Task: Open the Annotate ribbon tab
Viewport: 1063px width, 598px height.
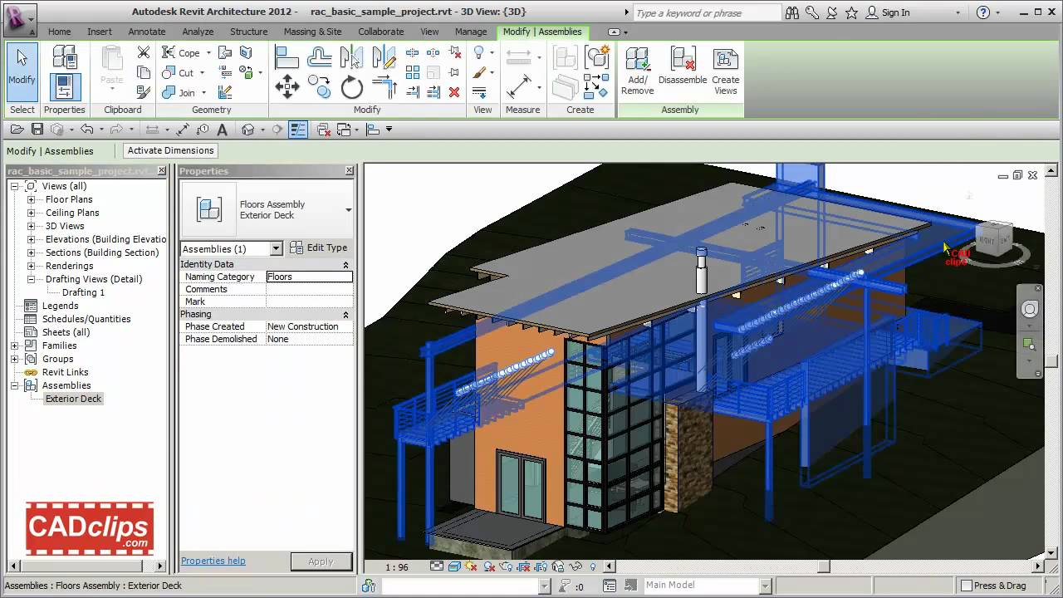Action: tap(146, 32)
